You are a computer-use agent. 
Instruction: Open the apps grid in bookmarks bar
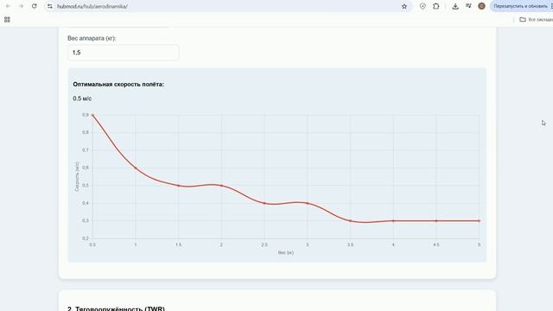pyautogui.click(x=7, y=20)
